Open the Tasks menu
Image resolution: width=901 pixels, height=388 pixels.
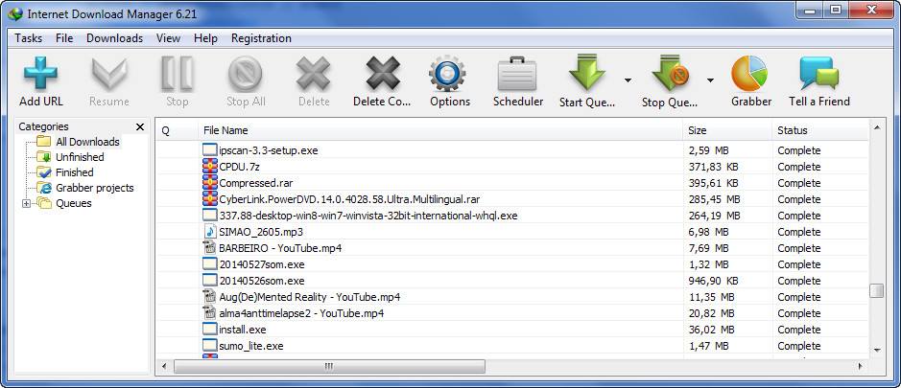click(28, 38)
